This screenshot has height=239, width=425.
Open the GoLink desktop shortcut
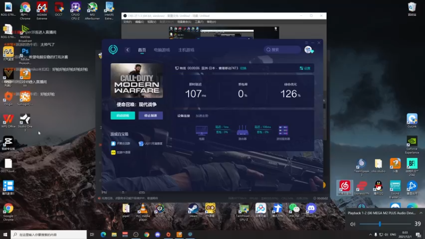pos(412,121)
